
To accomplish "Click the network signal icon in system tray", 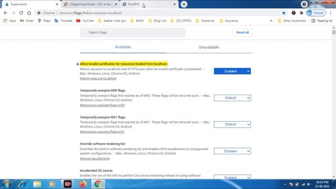I will pos(303,184).
